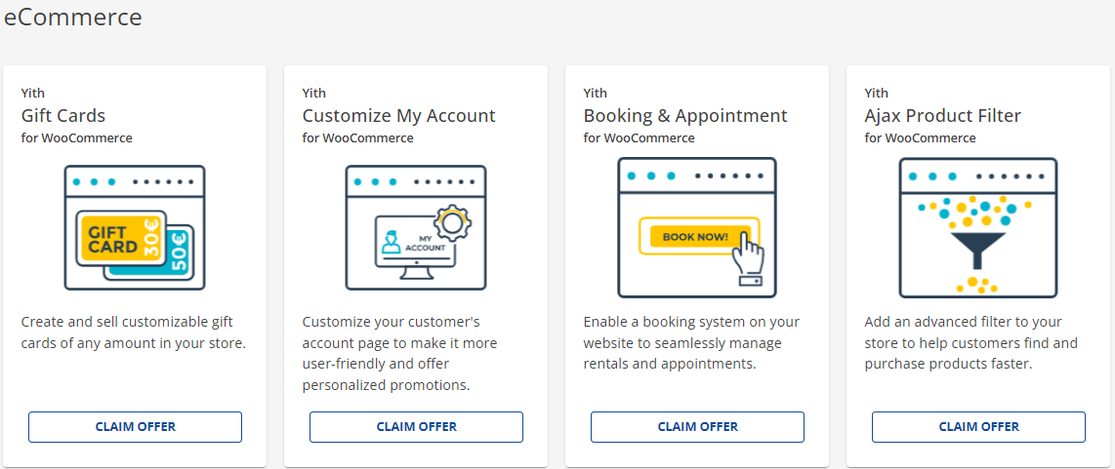The image size is (1115, 469).
Task: Claim the Booking & Appointment offer
Action: pos(697,427)
